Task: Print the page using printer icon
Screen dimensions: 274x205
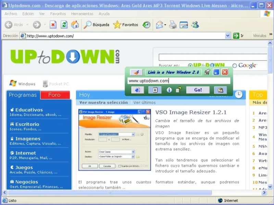Action: coord(173,25)
